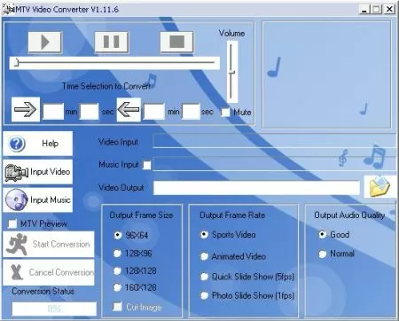Set end time with left arrow button

pyautogui.click(x=129, y=109)
